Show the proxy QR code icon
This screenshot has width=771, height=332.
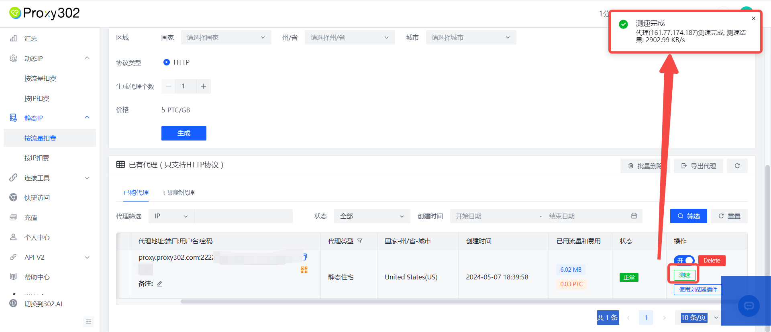point(304,270)
